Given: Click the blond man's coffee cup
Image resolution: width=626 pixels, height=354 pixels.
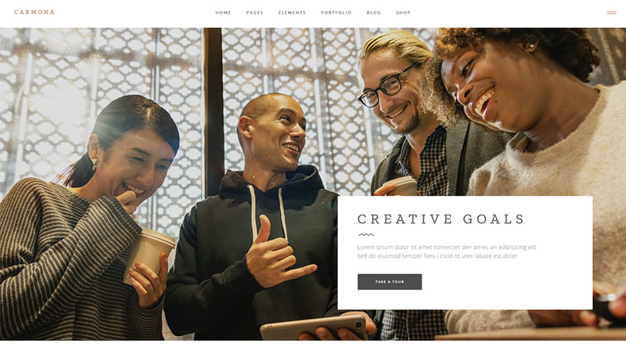Looking at the screenshot, I should point(401,186).
